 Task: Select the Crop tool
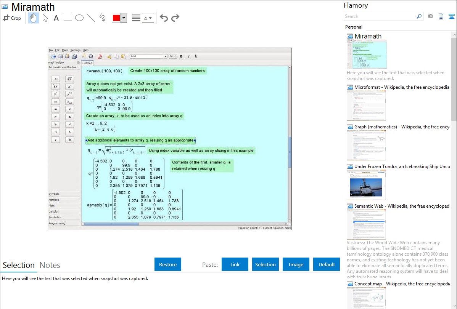point(12,18)
